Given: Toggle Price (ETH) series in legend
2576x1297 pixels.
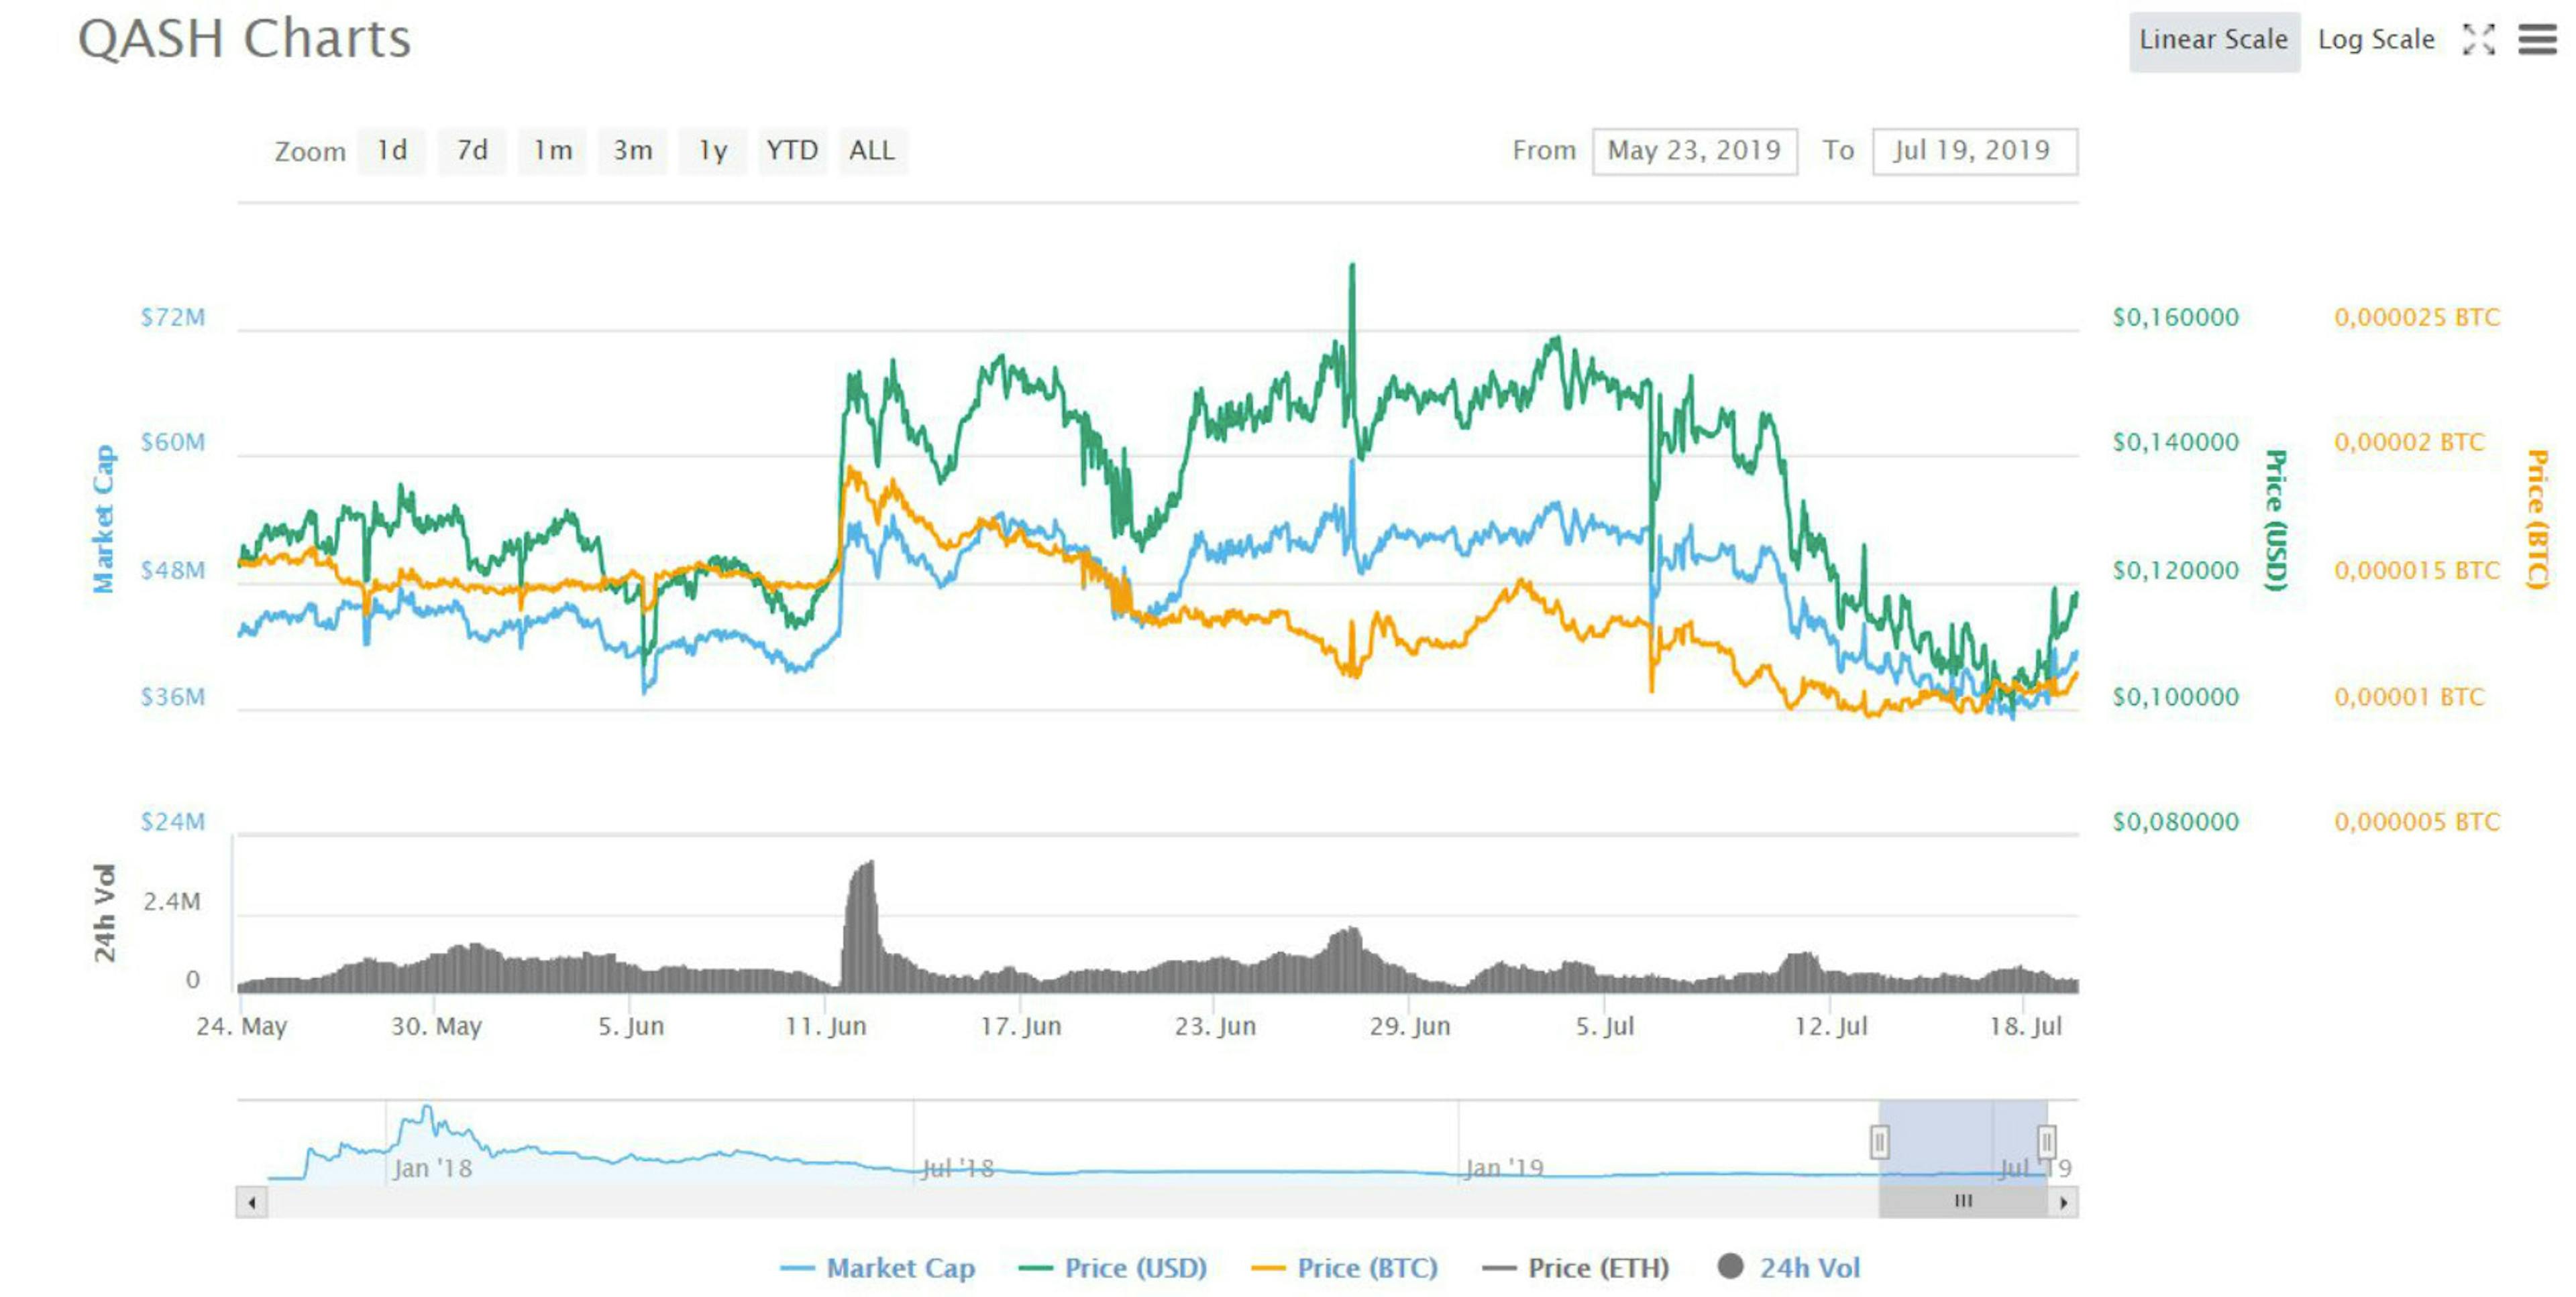Looking at the screenshot, I should [1575, 1267].
